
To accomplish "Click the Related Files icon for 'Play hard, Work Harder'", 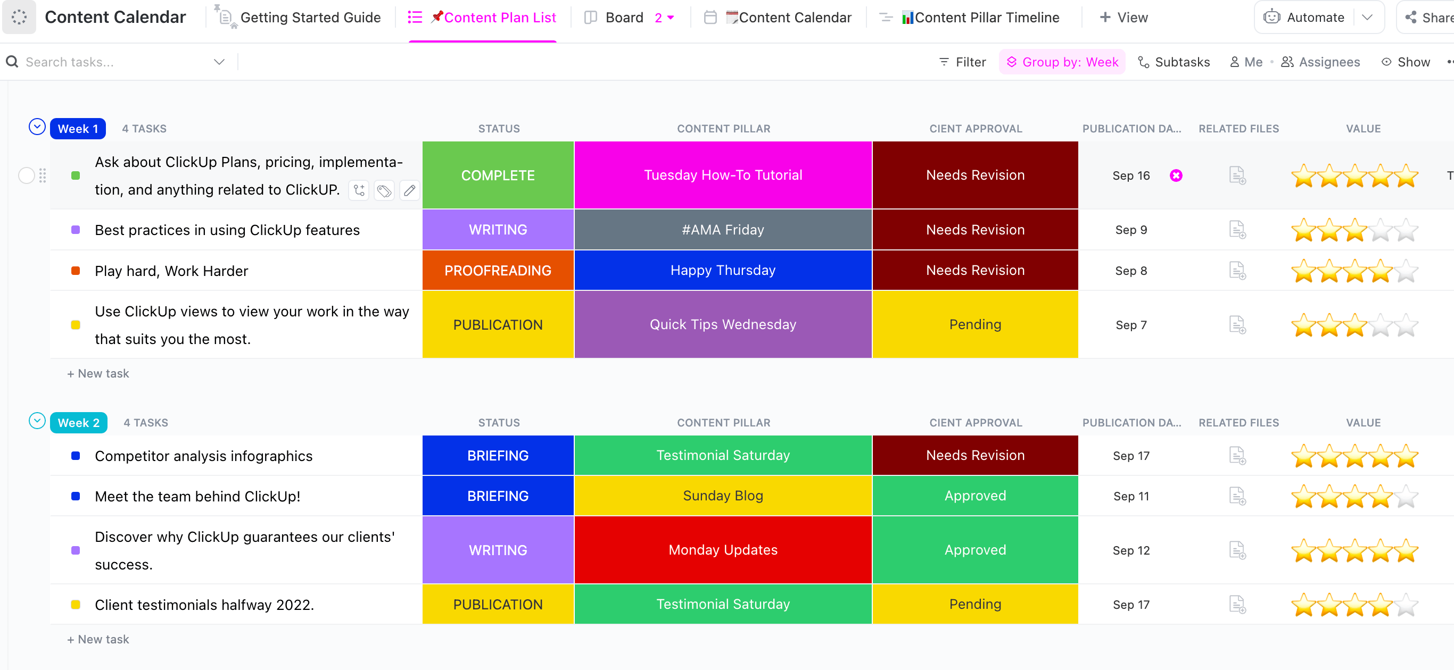I will click(x=1238, y=270).
